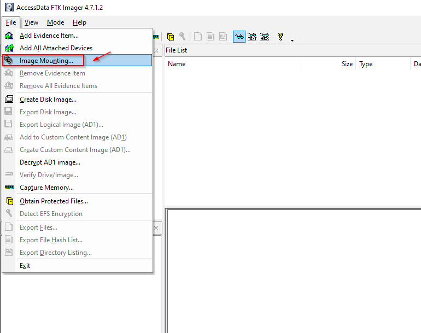Switch to TEXT view mode icon
Viewport: 421px width, 333px height.
[252, 37]
